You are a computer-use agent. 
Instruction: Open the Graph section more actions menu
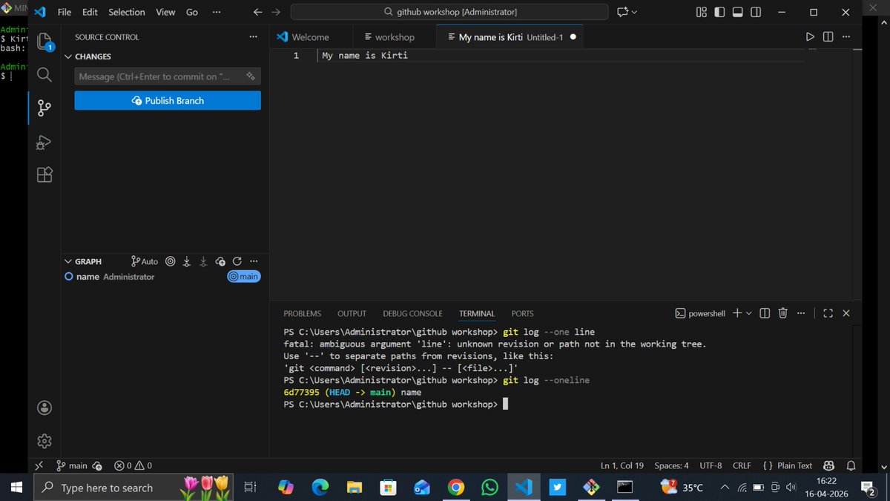(254, 261)
